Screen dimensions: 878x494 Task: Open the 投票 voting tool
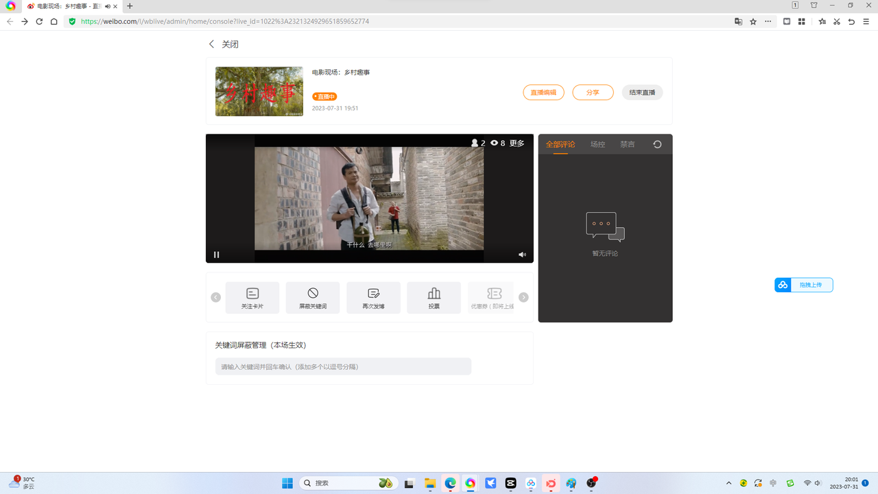click(x=434, y=298)
